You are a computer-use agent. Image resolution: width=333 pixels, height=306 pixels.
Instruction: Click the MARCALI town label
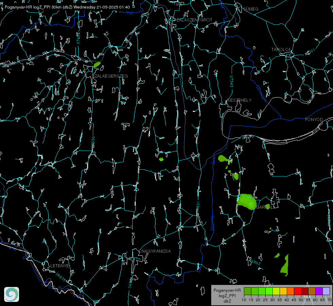click(265, 207)
